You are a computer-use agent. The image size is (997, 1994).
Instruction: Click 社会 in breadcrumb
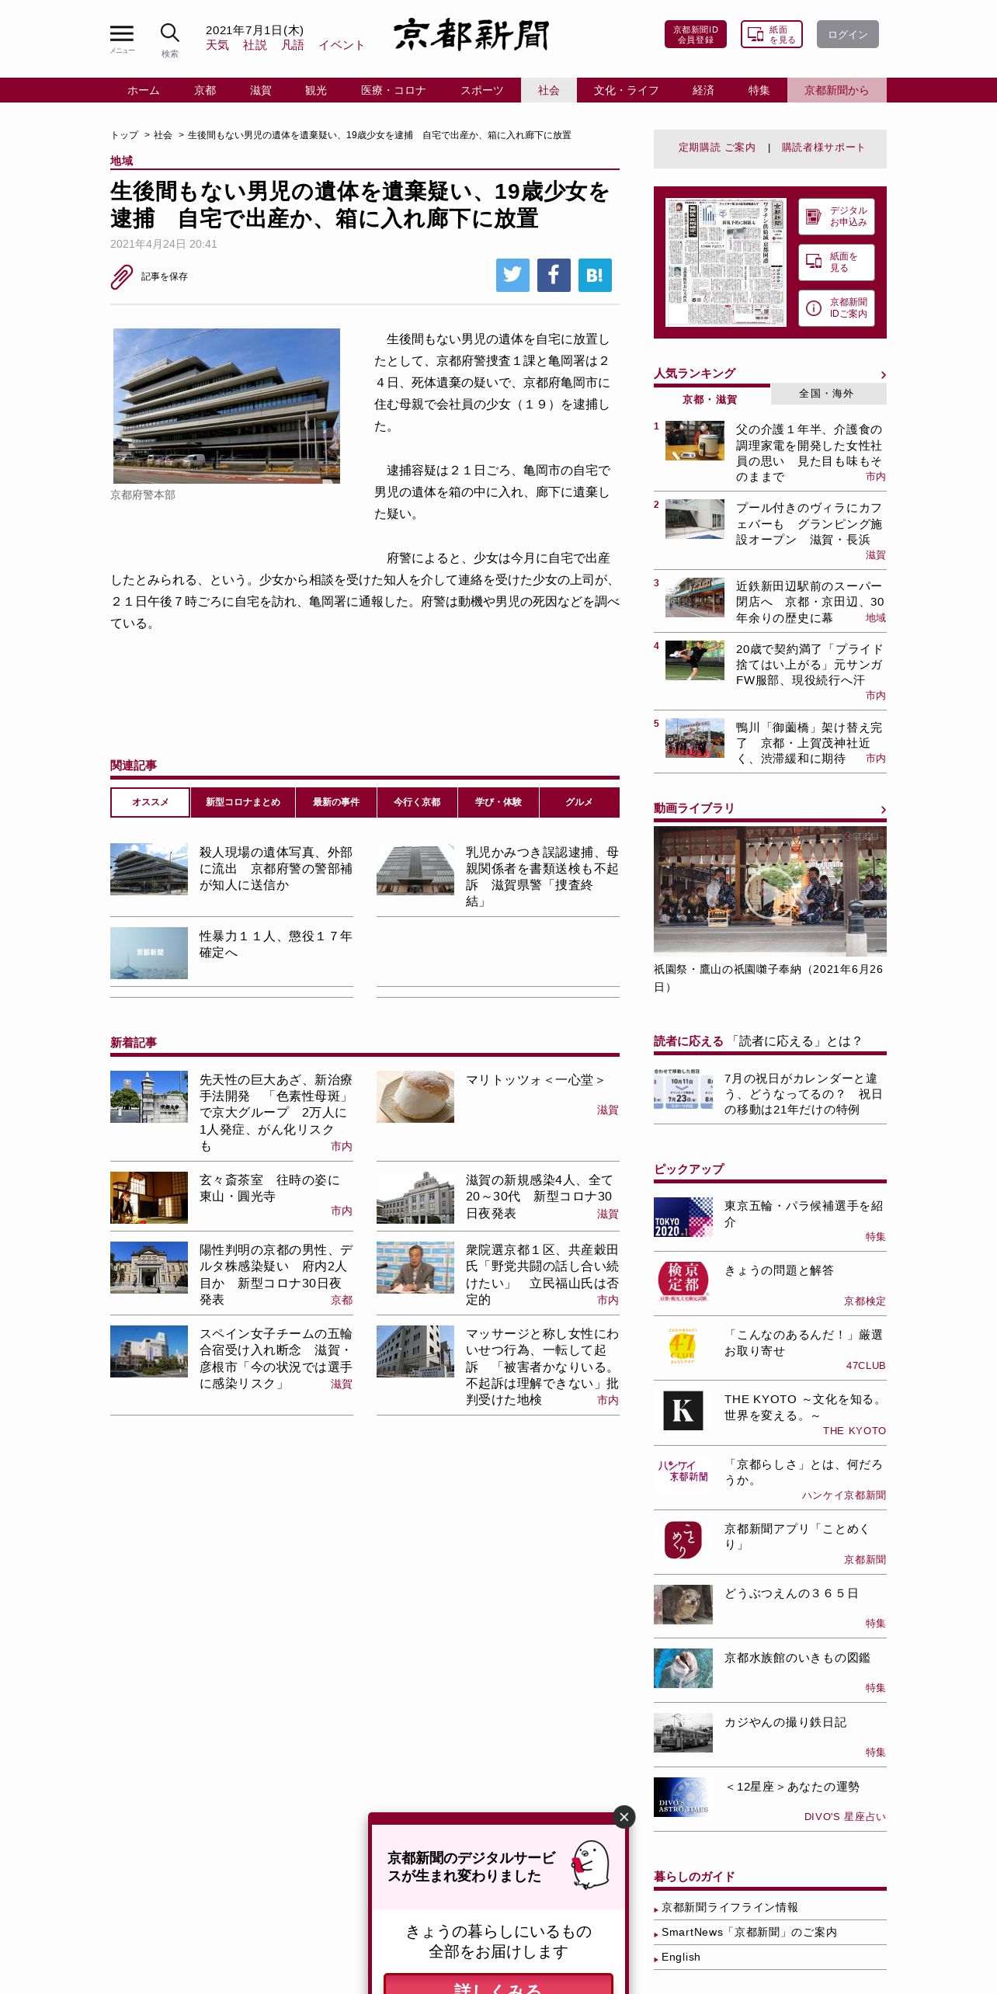tap(162, 135)
